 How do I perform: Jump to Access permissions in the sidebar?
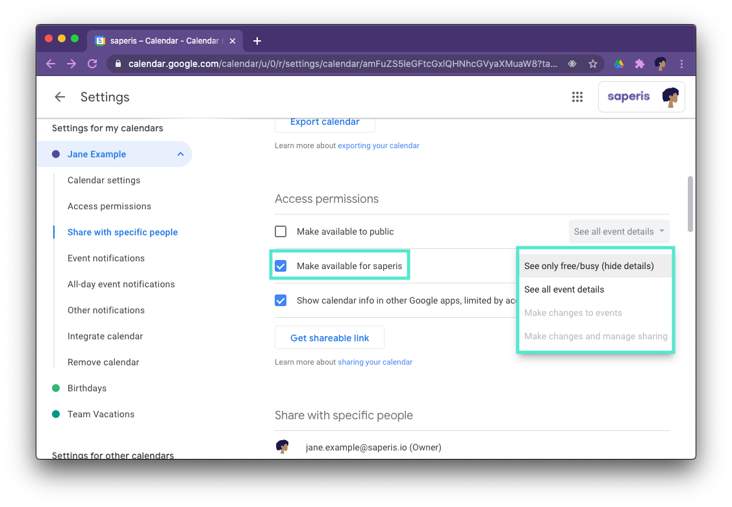(x=109, y=206)
